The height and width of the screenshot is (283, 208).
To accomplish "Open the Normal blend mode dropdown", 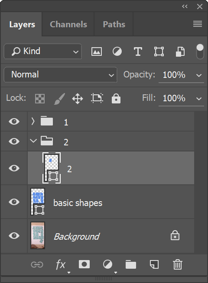I will click(x=61, y=75).
